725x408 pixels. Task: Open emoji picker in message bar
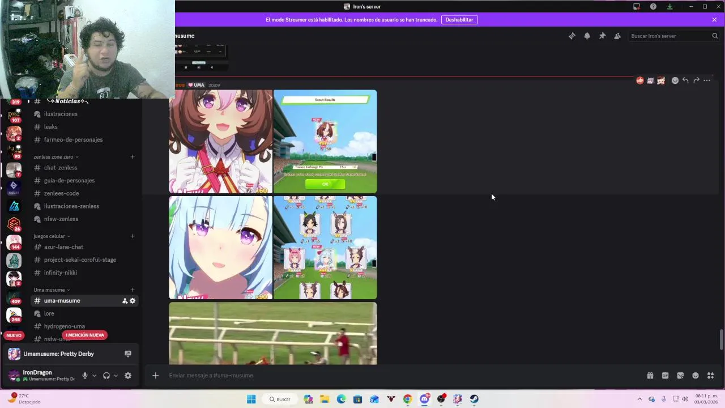click(696, 375)
